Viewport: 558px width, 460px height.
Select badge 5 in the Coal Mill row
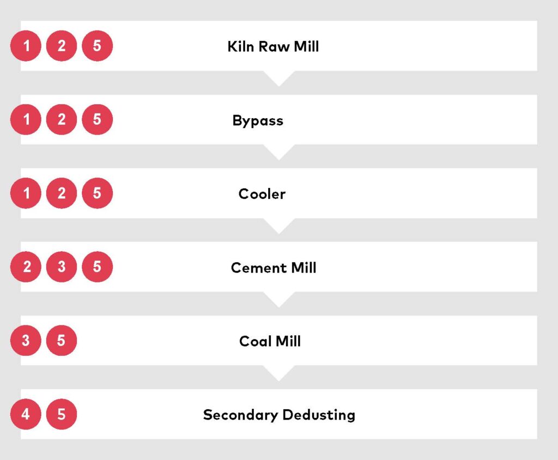[62, 341]
